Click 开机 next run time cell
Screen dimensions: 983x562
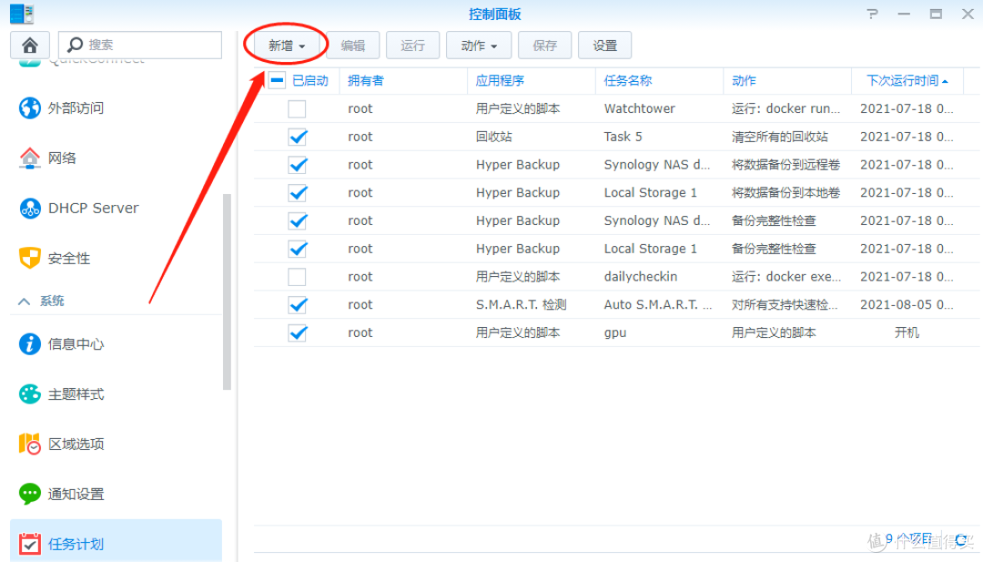pyautogui.click(x=907, y=333)
